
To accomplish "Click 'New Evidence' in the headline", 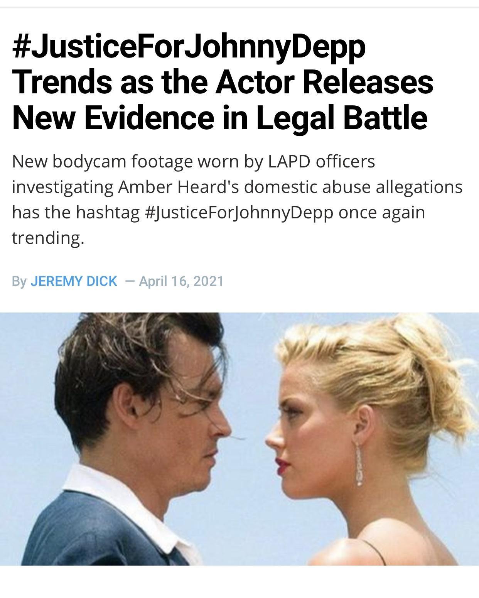I will point(113,117).
